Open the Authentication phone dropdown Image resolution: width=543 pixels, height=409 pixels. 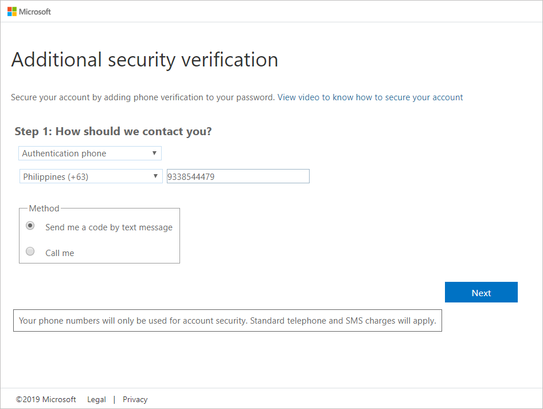click(x=89, y=154)
